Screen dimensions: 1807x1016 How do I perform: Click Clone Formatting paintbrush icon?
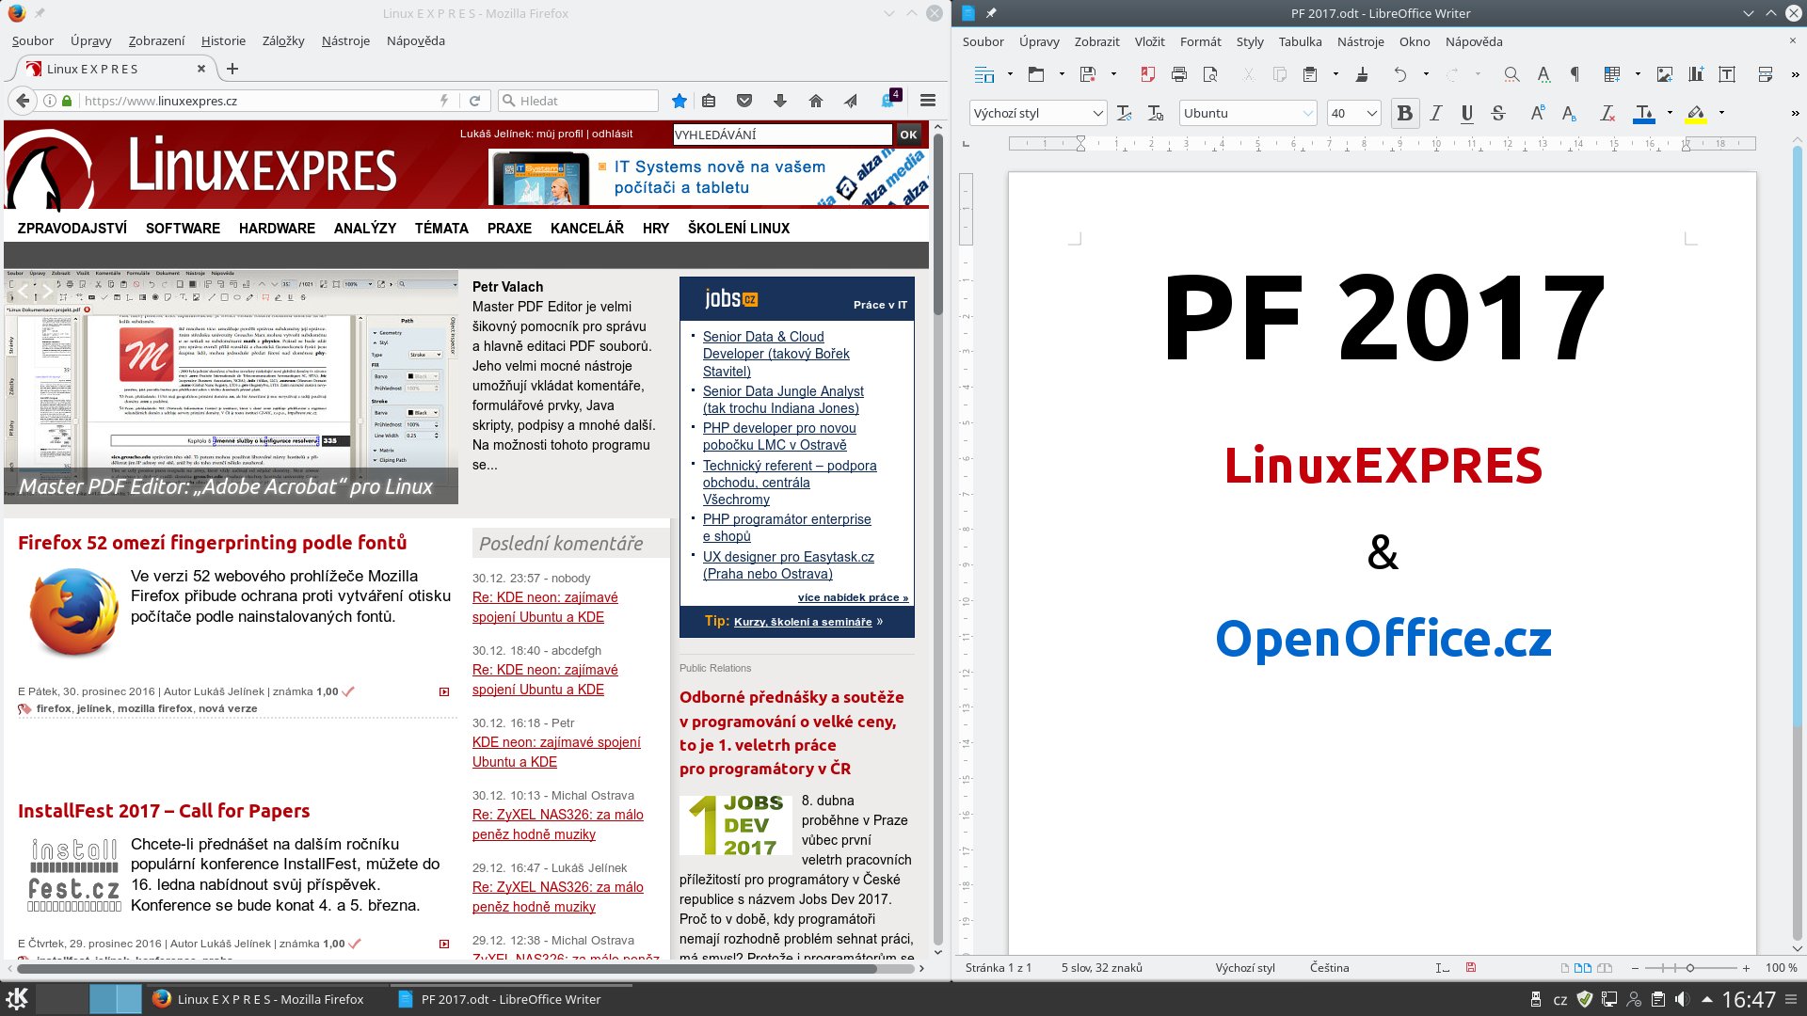tap(1362, 74)
